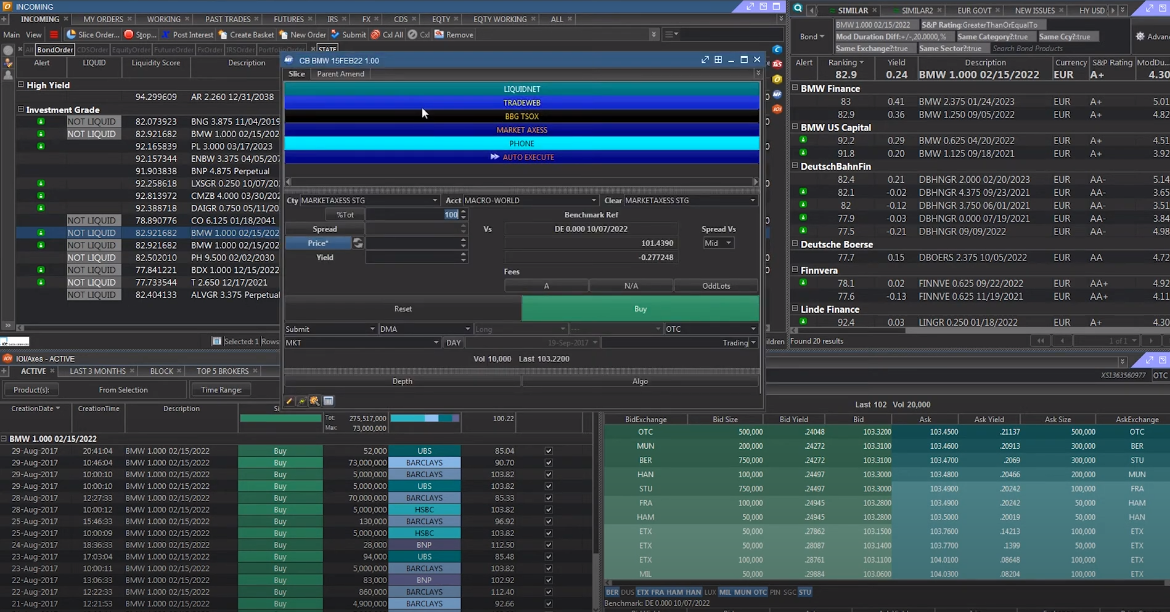1170x612 pixels.
Task: Click the pencil icon in order ticket footer
Action: tap(289, 401)
